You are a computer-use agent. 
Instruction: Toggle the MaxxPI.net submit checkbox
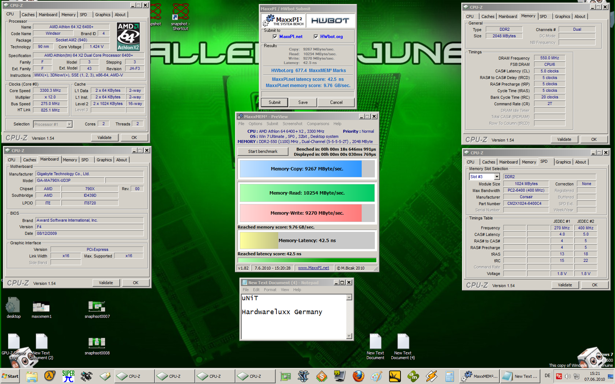point(275,36)
